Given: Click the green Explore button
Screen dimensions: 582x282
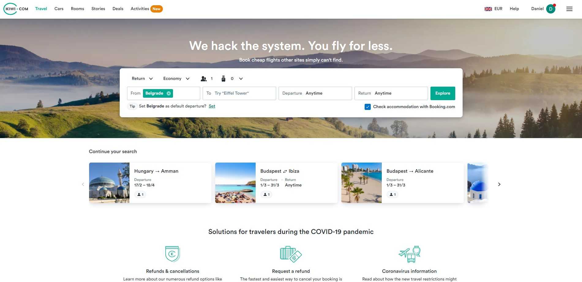Looking at the screenshot, I should click(x=443, y=93).
